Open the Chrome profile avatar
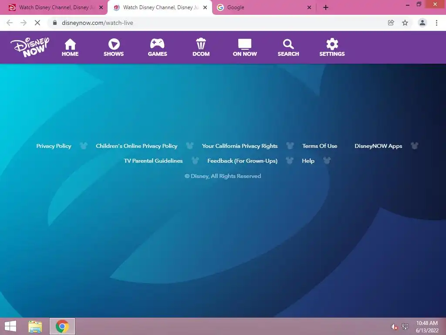 422,23
